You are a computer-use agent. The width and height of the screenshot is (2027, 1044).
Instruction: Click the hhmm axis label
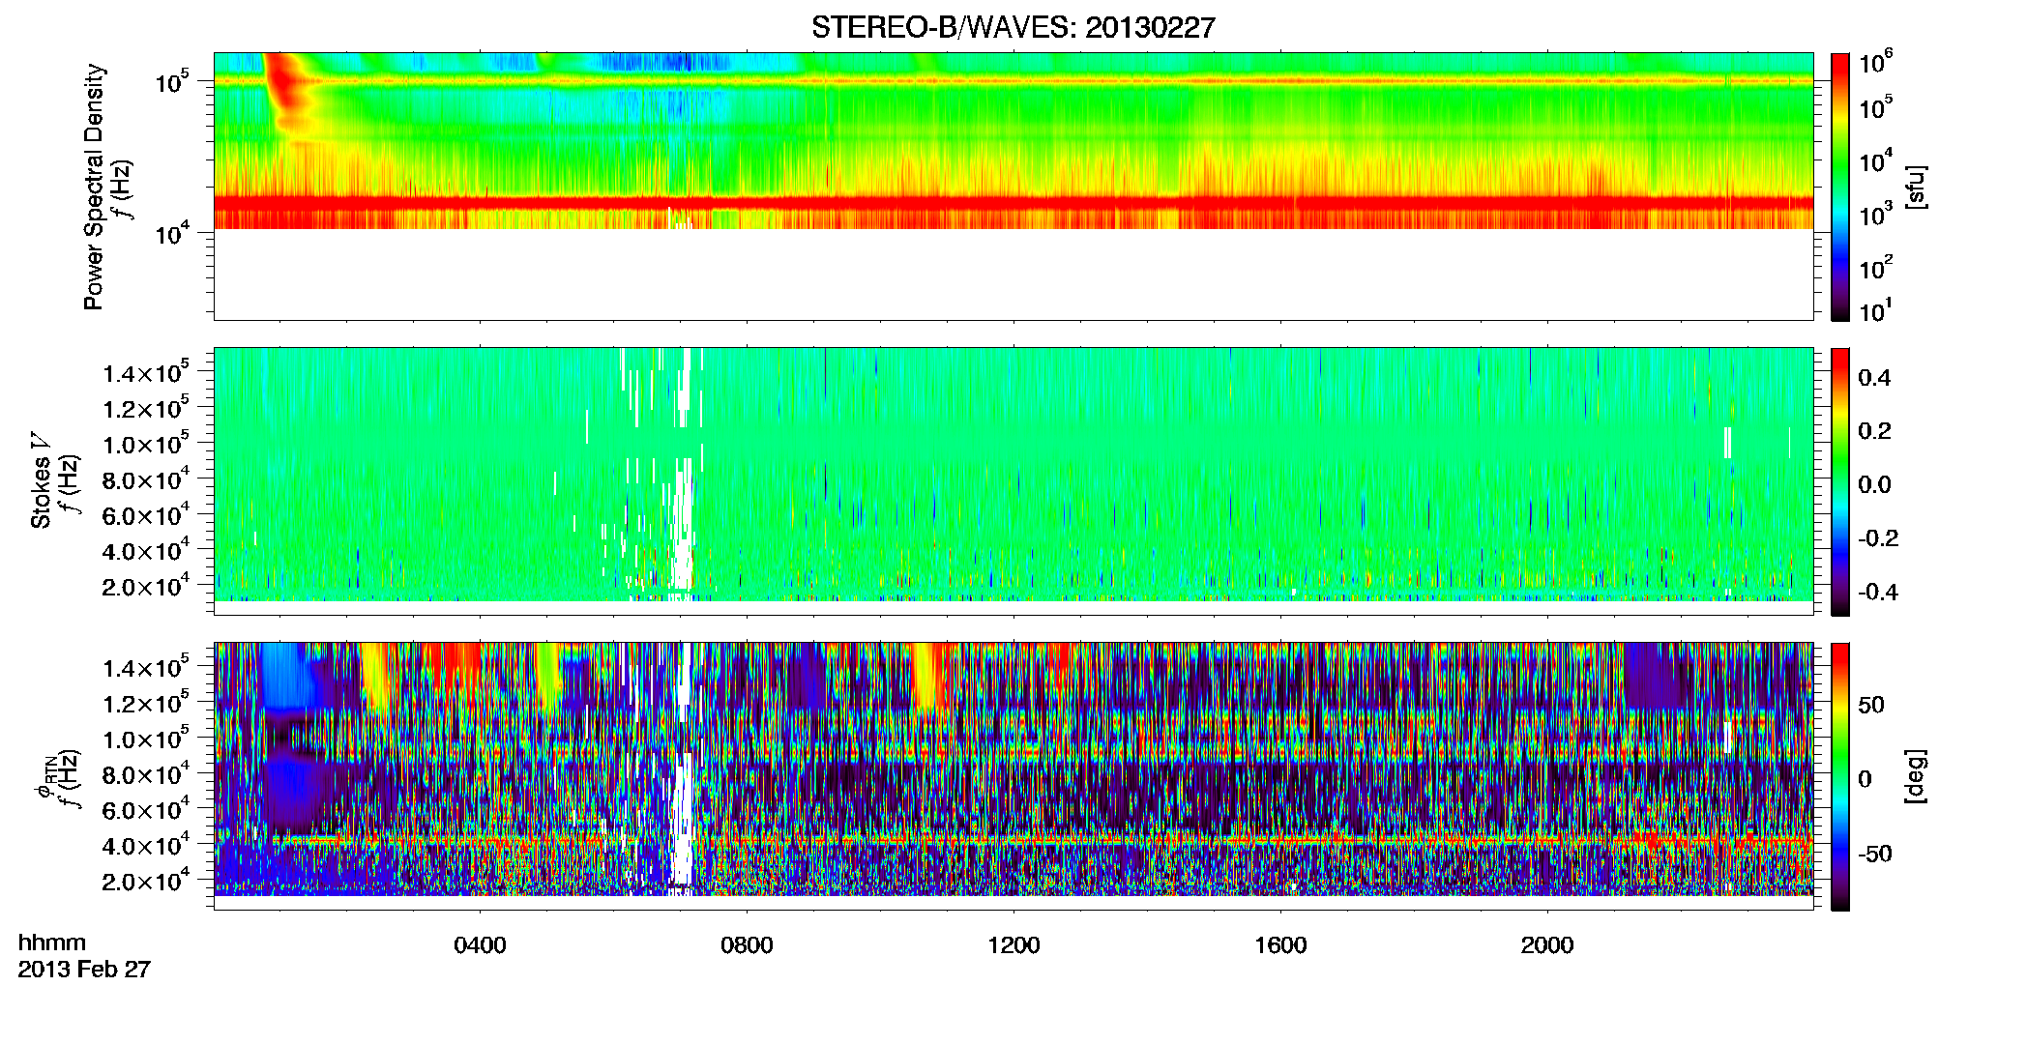tap(52, 942)
